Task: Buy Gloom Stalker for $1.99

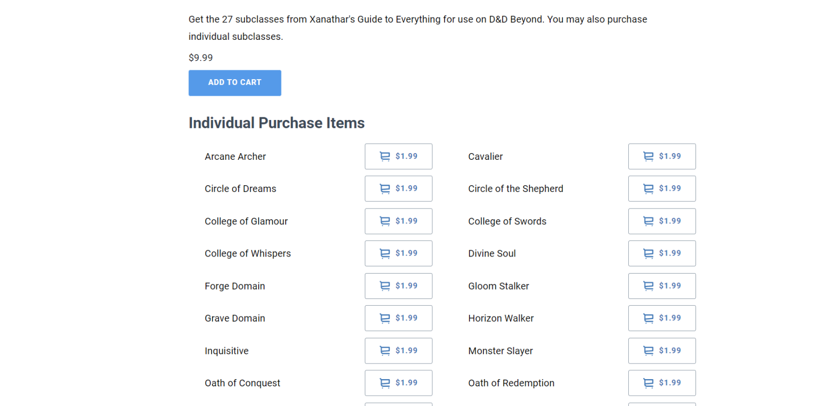Action: click(661, 286)
